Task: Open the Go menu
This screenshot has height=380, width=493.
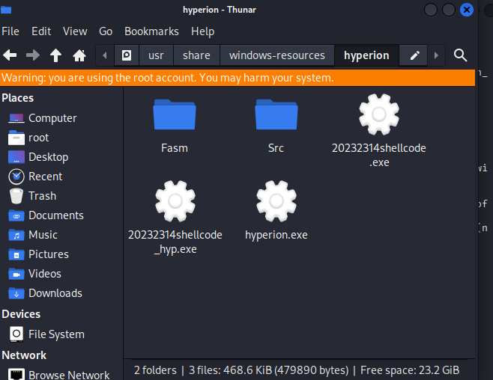Action: (x=106, y=31)
